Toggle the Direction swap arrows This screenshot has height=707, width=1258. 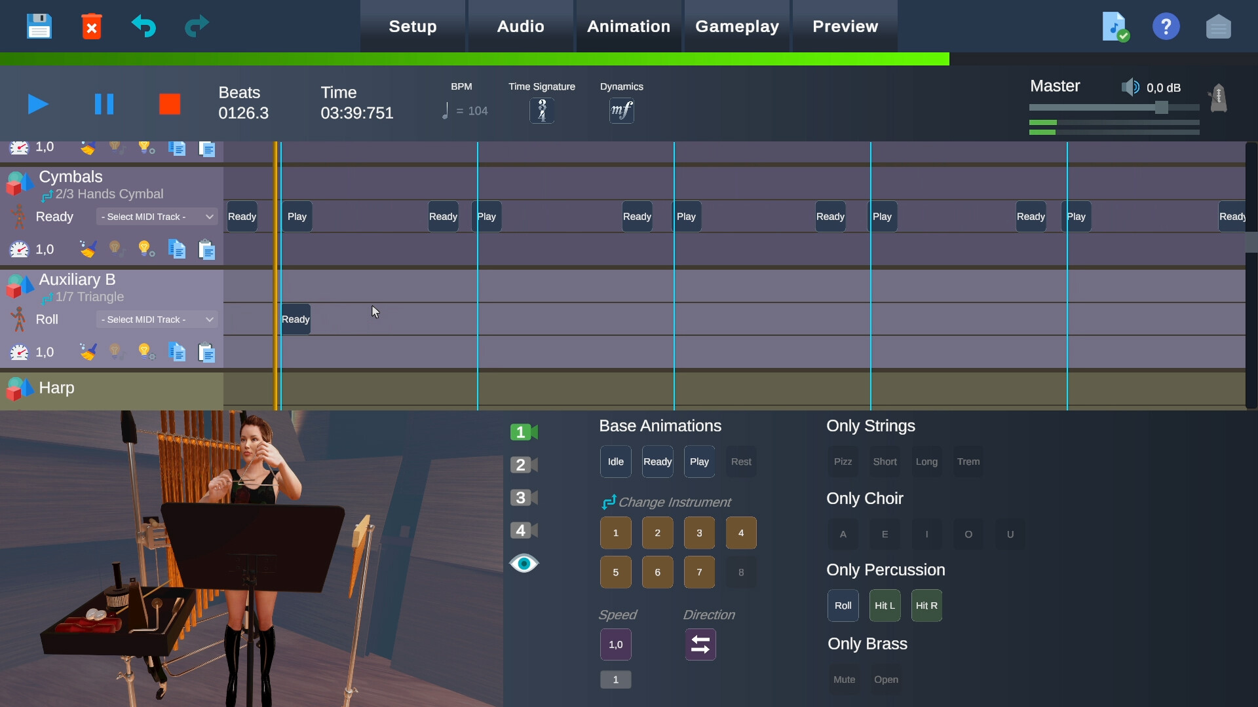(x=700, y=644)
